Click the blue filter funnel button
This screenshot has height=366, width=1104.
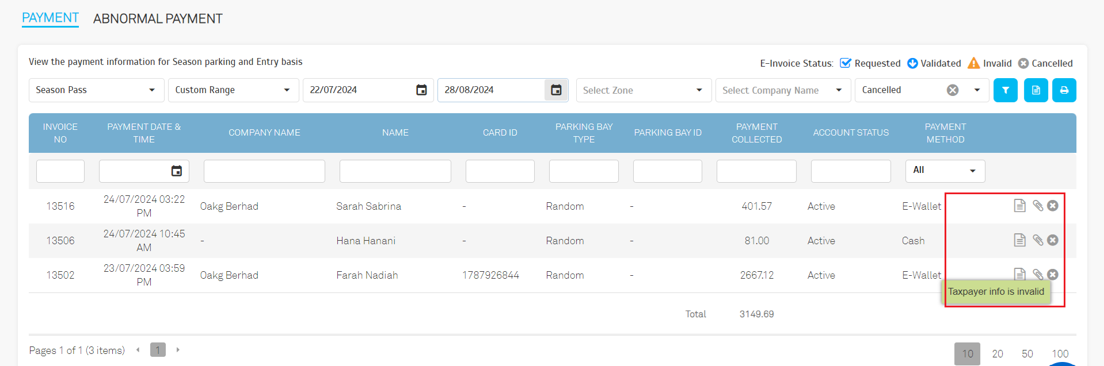click(1005, 90)
